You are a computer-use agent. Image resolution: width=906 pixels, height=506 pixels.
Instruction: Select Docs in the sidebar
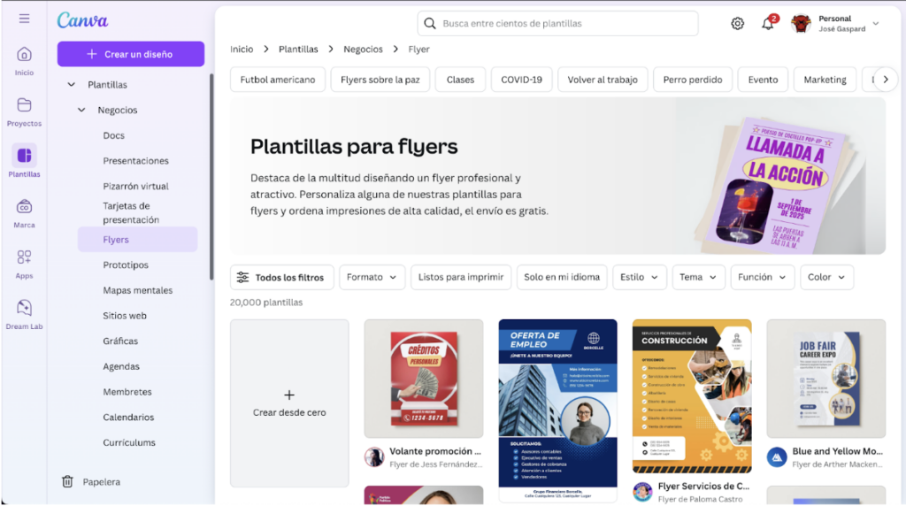click(x=114, y=135)
